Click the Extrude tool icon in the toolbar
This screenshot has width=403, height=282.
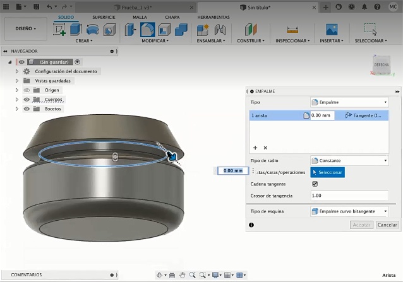[76, 30]
